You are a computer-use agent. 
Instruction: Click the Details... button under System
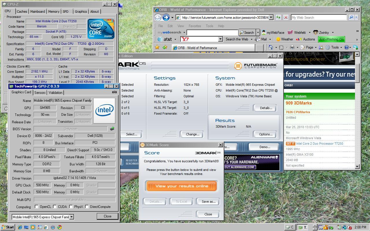(x=266, y=108)
